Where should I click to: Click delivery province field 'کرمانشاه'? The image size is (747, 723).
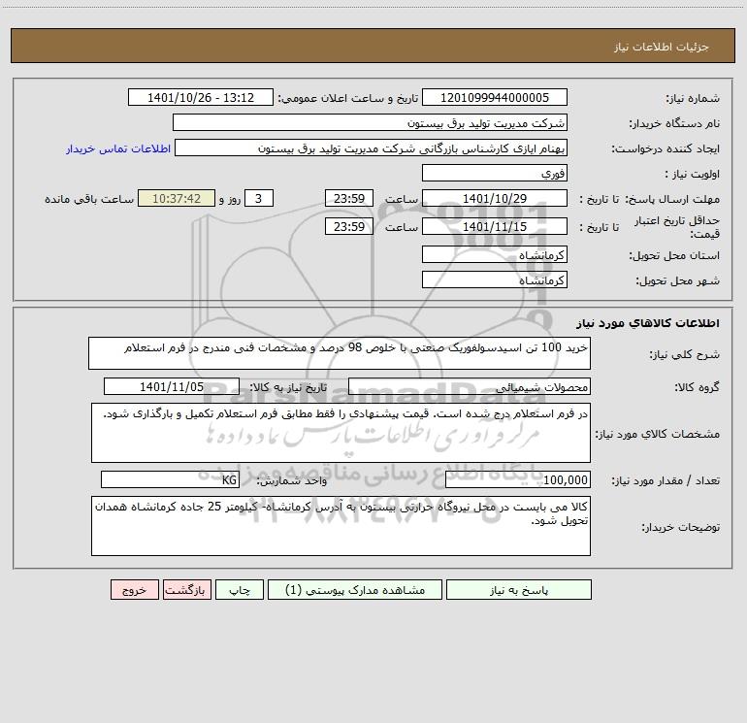pos(495,254)
